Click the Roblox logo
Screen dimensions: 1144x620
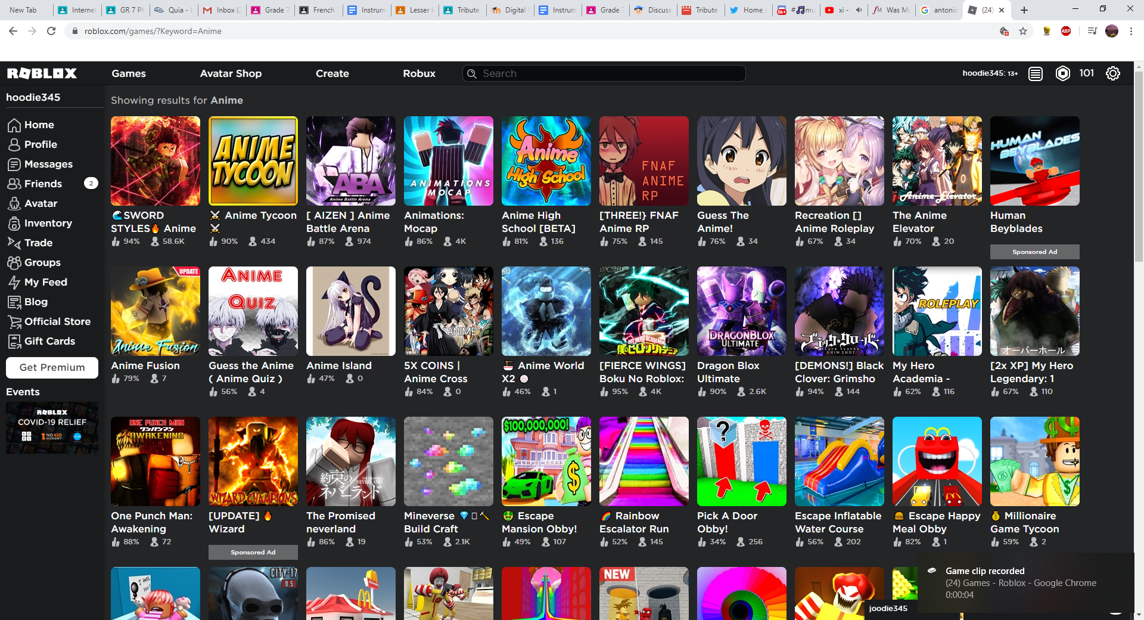pyautogui.click(x=42, y=73)
